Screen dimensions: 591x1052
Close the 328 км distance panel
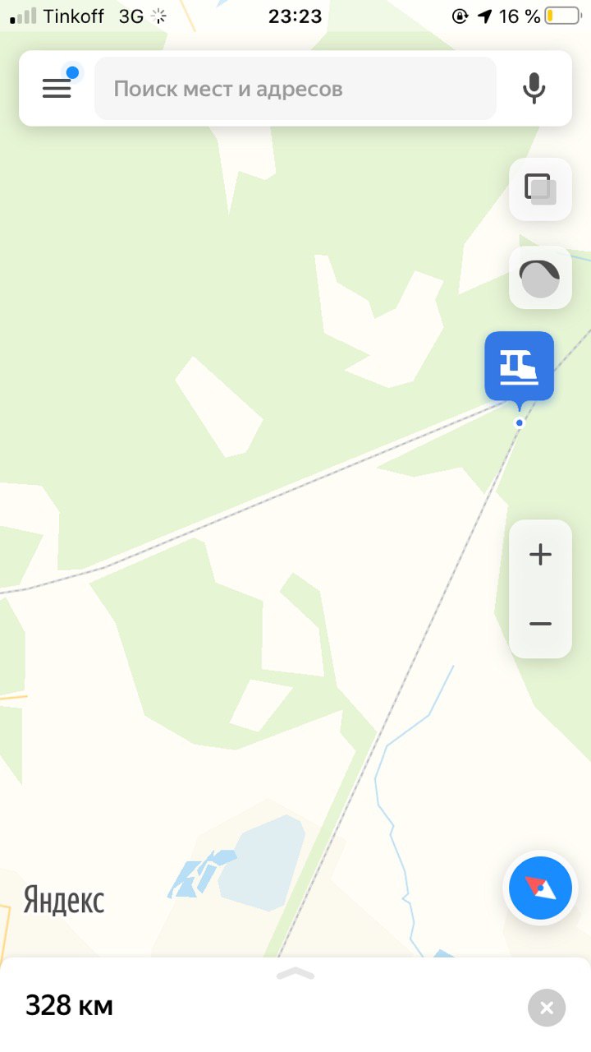point(547,1008)
